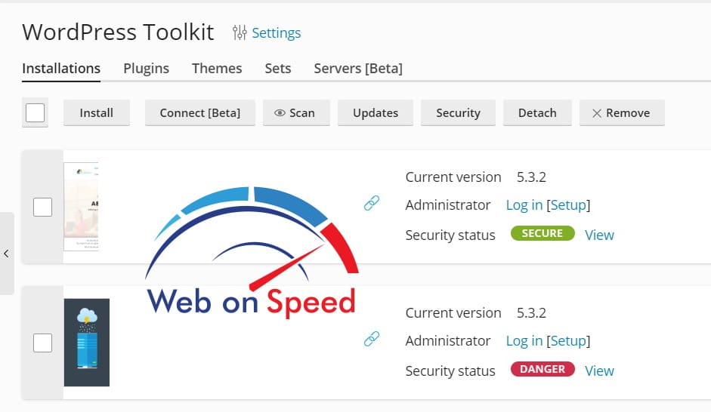Tick the select-all checkbox in toolbar

click(35, 112)
